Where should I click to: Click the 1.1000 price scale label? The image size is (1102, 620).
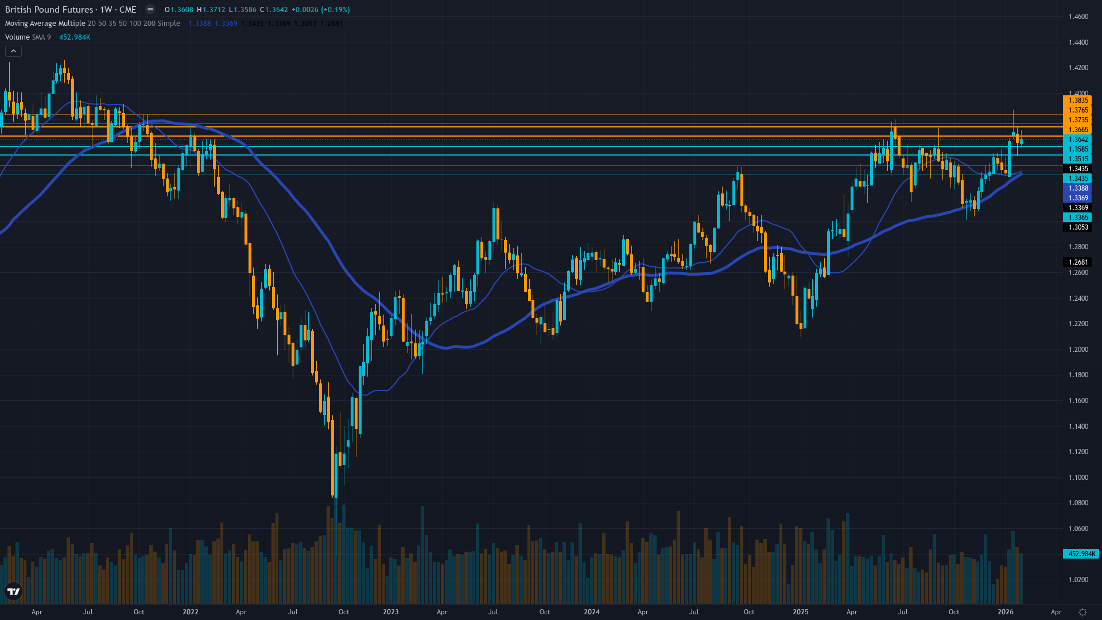[1078, 478]
